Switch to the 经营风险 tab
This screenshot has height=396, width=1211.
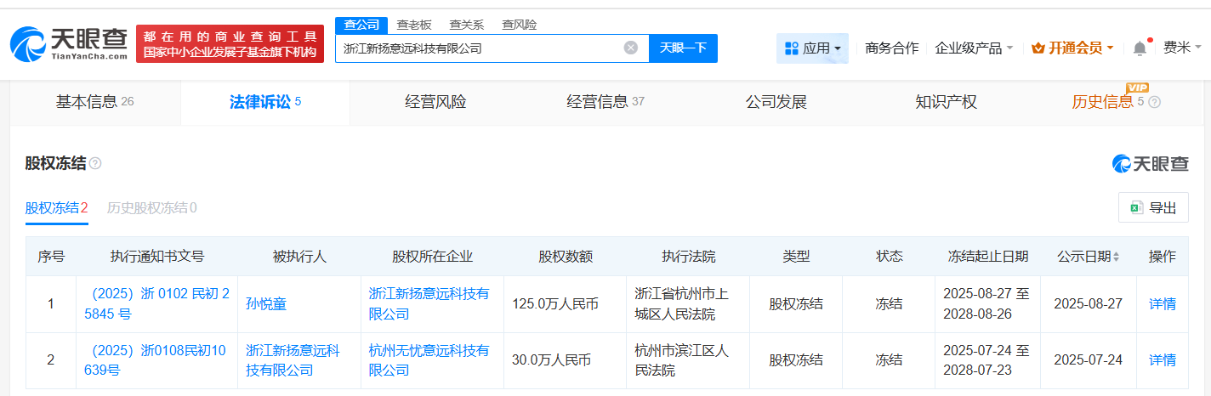(435, 102)
